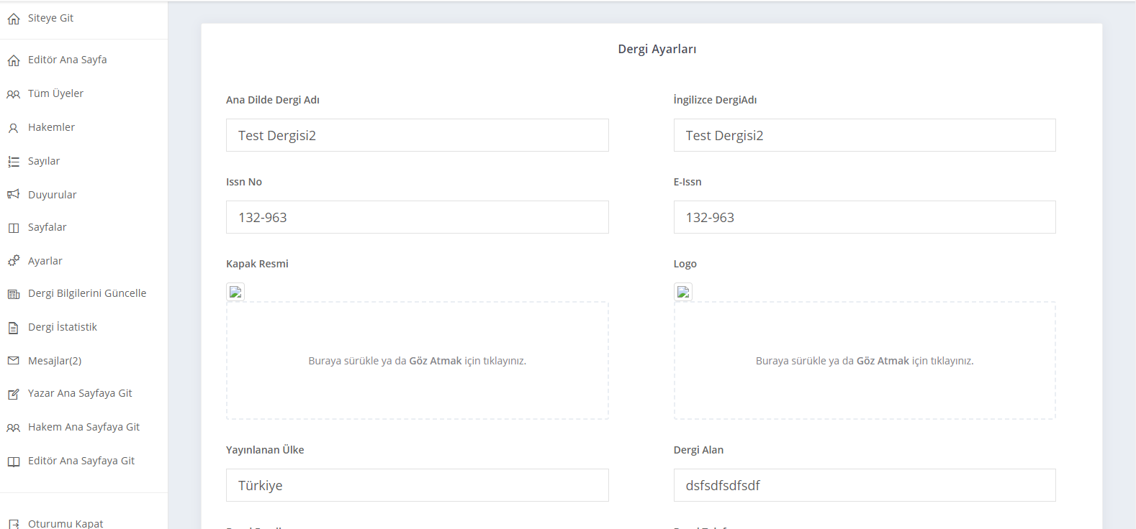Open Editör Ana Sayfa menu item
The image size is (1136, 529).
click(67, 60)
